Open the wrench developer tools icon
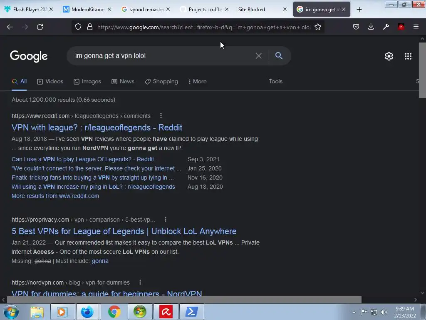426x320 pixels. click(386, 27)
